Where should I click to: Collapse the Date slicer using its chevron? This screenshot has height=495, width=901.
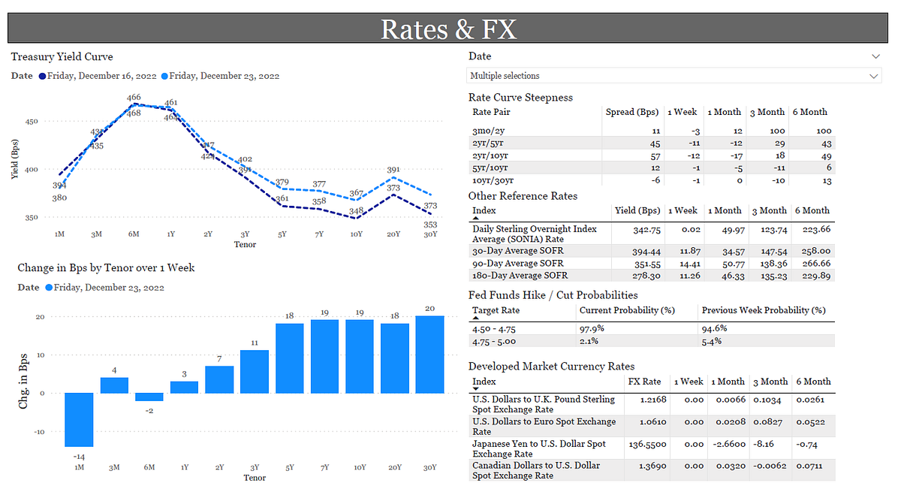[874, 56]
